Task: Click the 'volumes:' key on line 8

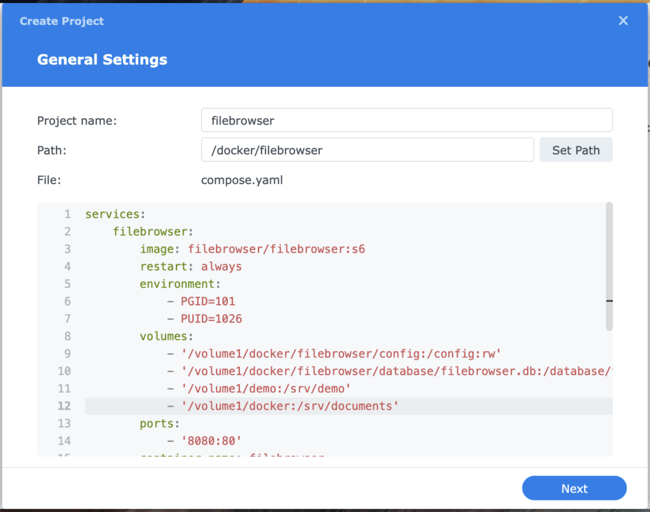Action: 166,336
